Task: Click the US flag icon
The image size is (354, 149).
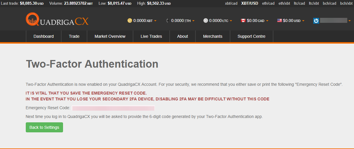Action: (x=280, y=20)
